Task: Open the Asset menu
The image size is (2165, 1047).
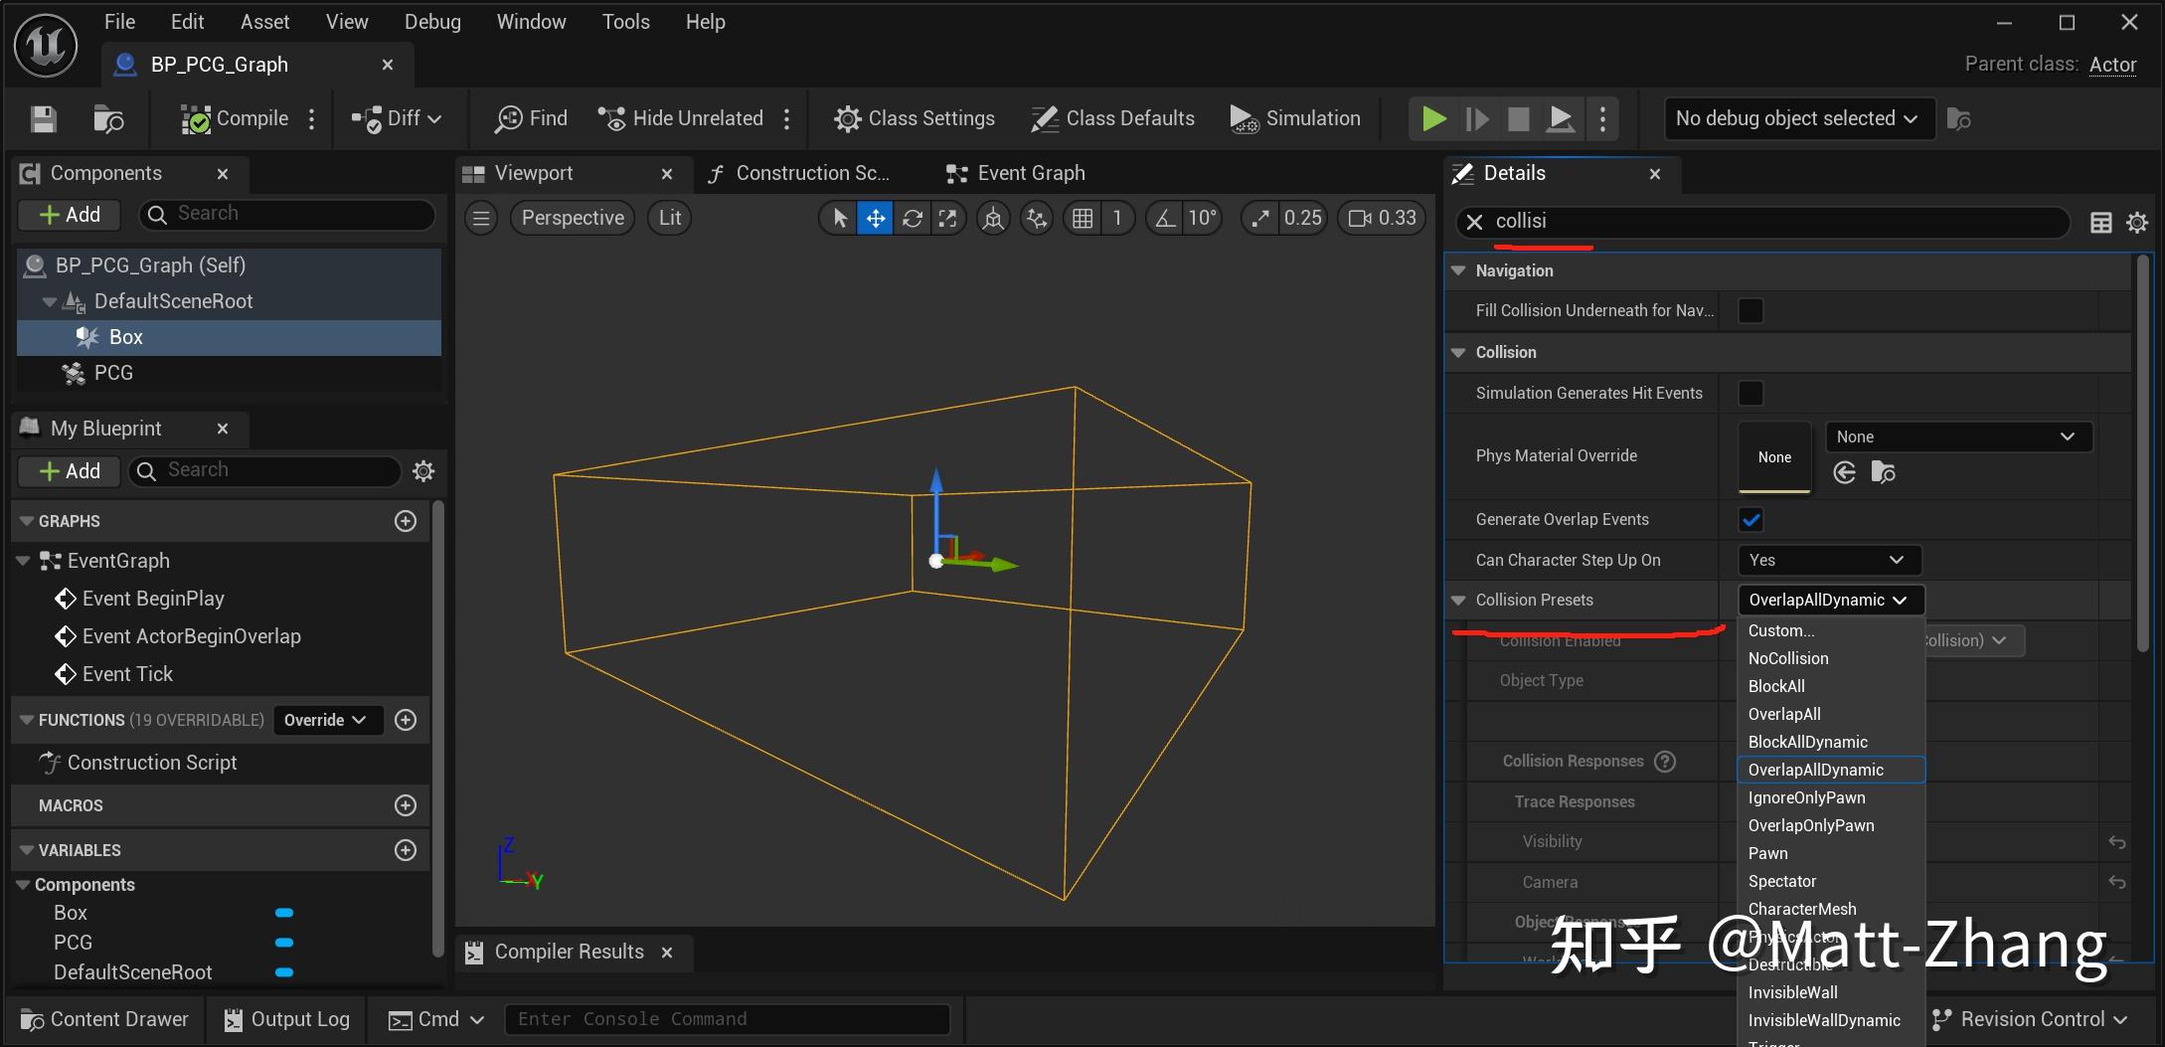Action: (x=264, y=22)
